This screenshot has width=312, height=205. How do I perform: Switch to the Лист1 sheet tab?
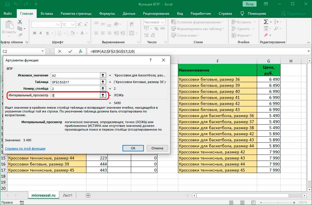68,195
